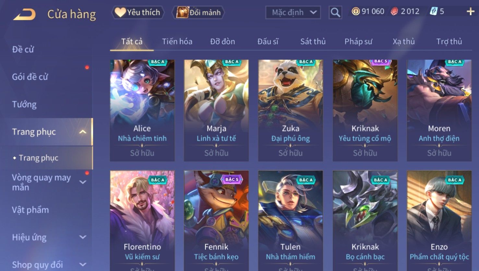
Task: Open the Mặc định sort dropdown
Action: click(x=293, y=13)
